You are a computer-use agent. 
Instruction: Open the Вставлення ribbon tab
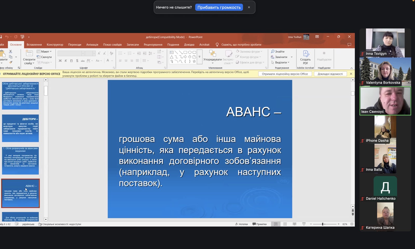pyautogui.click(x=34, y=45)
